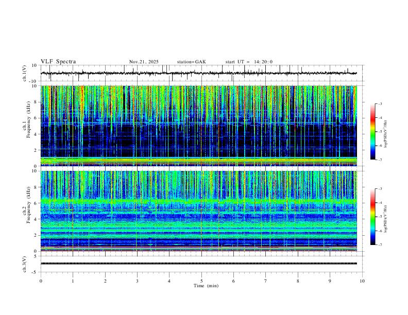This screenshot has height=315, width=408.
Task: Click inside the ch.1 spectrogram panel
Action: pyautogui.click(x=199, y=126)
